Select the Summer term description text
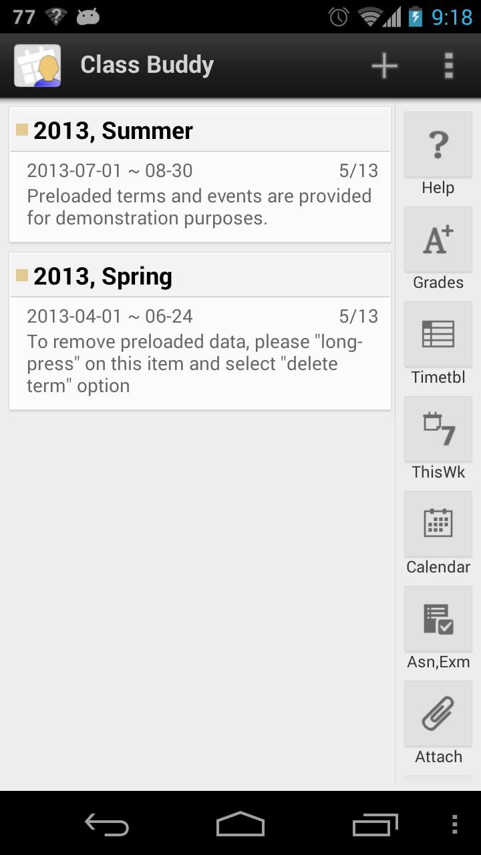The width and height of the screenshot is (481, 855). [199, 207]
